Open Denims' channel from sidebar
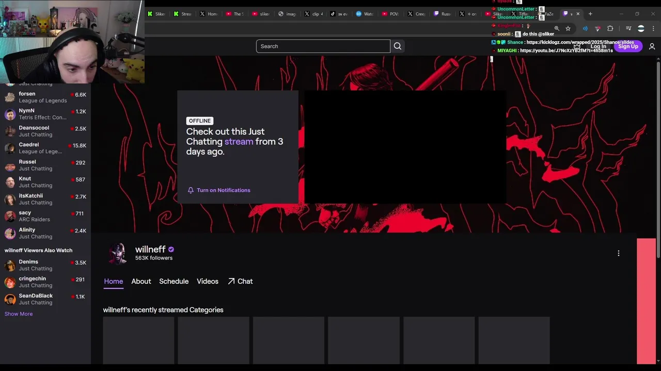 point(45,265)
